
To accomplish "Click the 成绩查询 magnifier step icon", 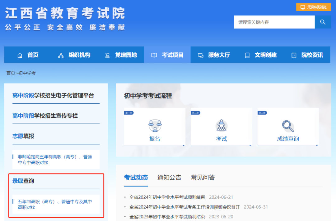I will point(288,125).
